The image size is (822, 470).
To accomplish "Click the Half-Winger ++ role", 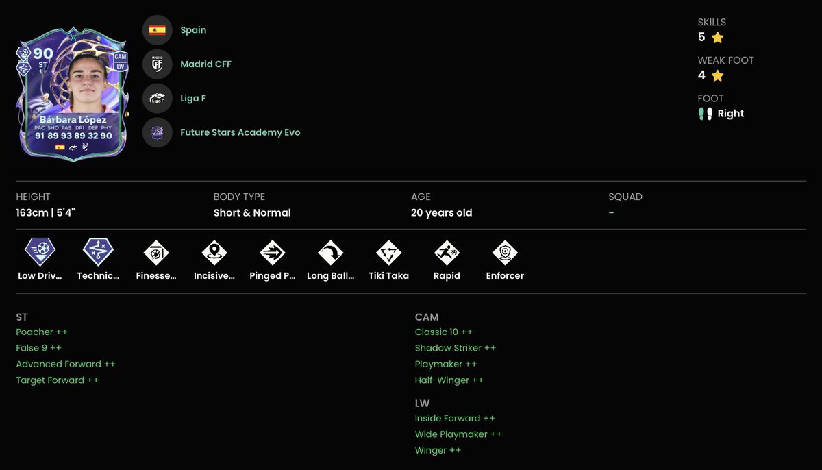I will click(449, 380).
